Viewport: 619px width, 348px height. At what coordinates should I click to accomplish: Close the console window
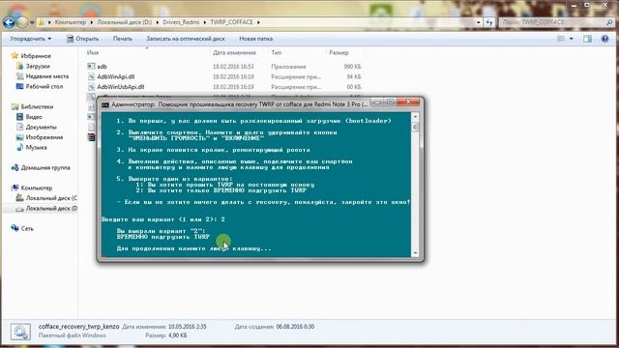click(408, 102)
